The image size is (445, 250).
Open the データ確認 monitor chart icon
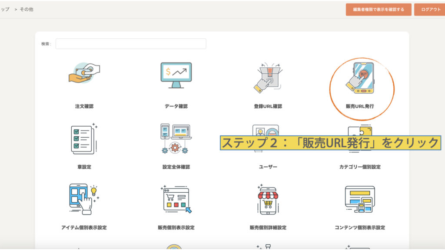click(x=176, y=75)
